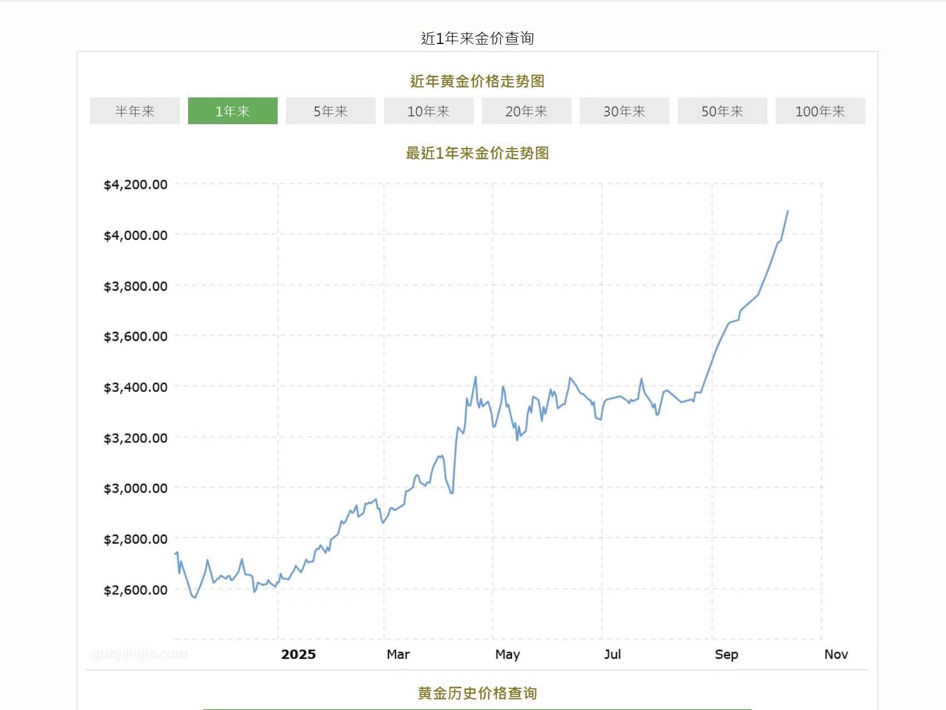Viewport: 946px width, 710px height.
Task: Click the 近年黄金价格走势图 heading
Action: [x=477, y=81]
